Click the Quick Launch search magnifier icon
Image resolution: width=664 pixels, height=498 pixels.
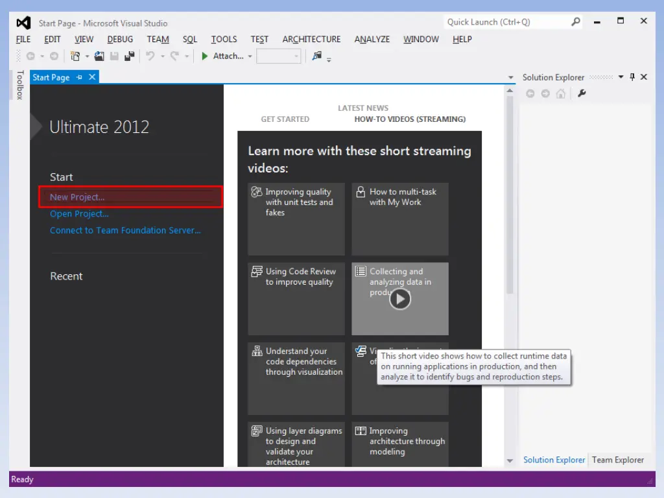pos(576,21)
